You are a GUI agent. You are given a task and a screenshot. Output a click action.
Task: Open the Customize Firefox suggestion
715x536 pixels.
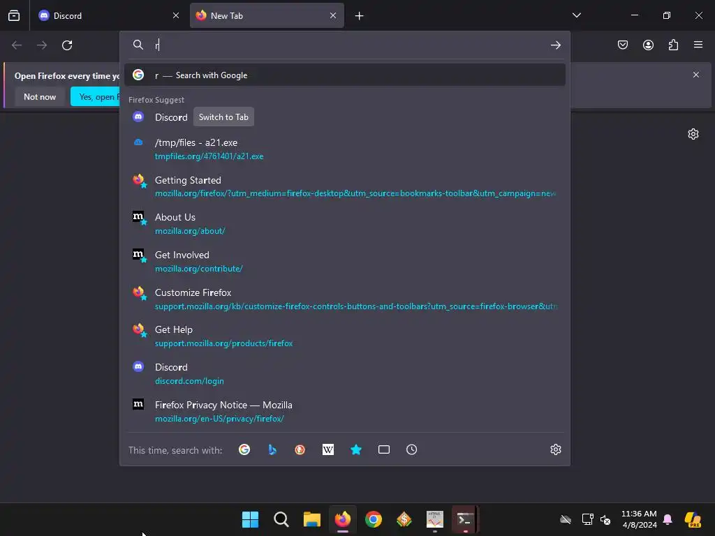(345, 299)
